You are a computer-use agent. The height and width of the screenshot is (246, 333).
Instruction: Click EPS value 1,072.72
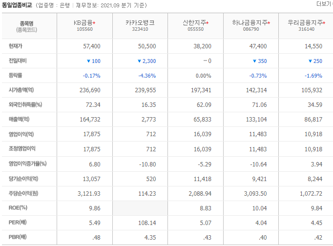tap(311, 194)
